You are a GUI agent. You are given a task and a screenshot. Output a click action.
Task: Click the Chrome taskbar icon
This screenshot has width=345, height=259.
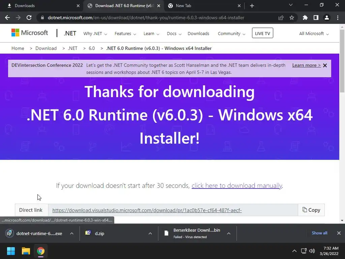tap(41, 251)
